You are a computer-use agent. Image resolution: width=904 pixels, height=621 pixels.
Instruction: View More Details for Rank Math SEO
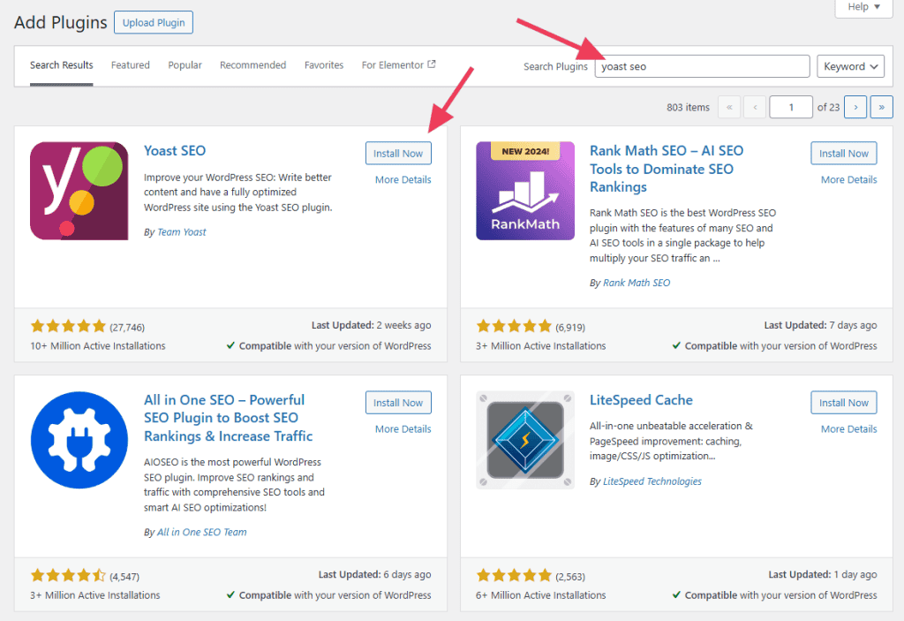tap(848, 179)
